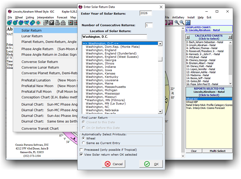This screenshot has width=241, height=179.
Task: Minimize the Kepler main window
Action: click(206, 11)
